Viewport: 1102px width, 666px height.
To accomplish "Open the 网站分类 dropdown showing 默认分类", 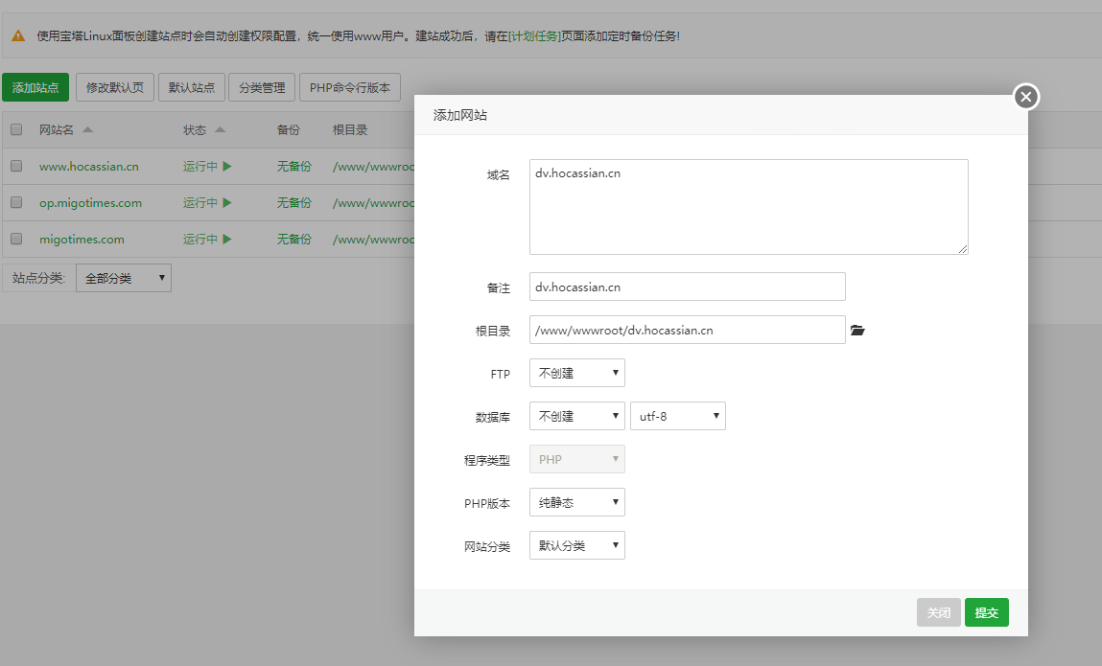I will (576, 545).
